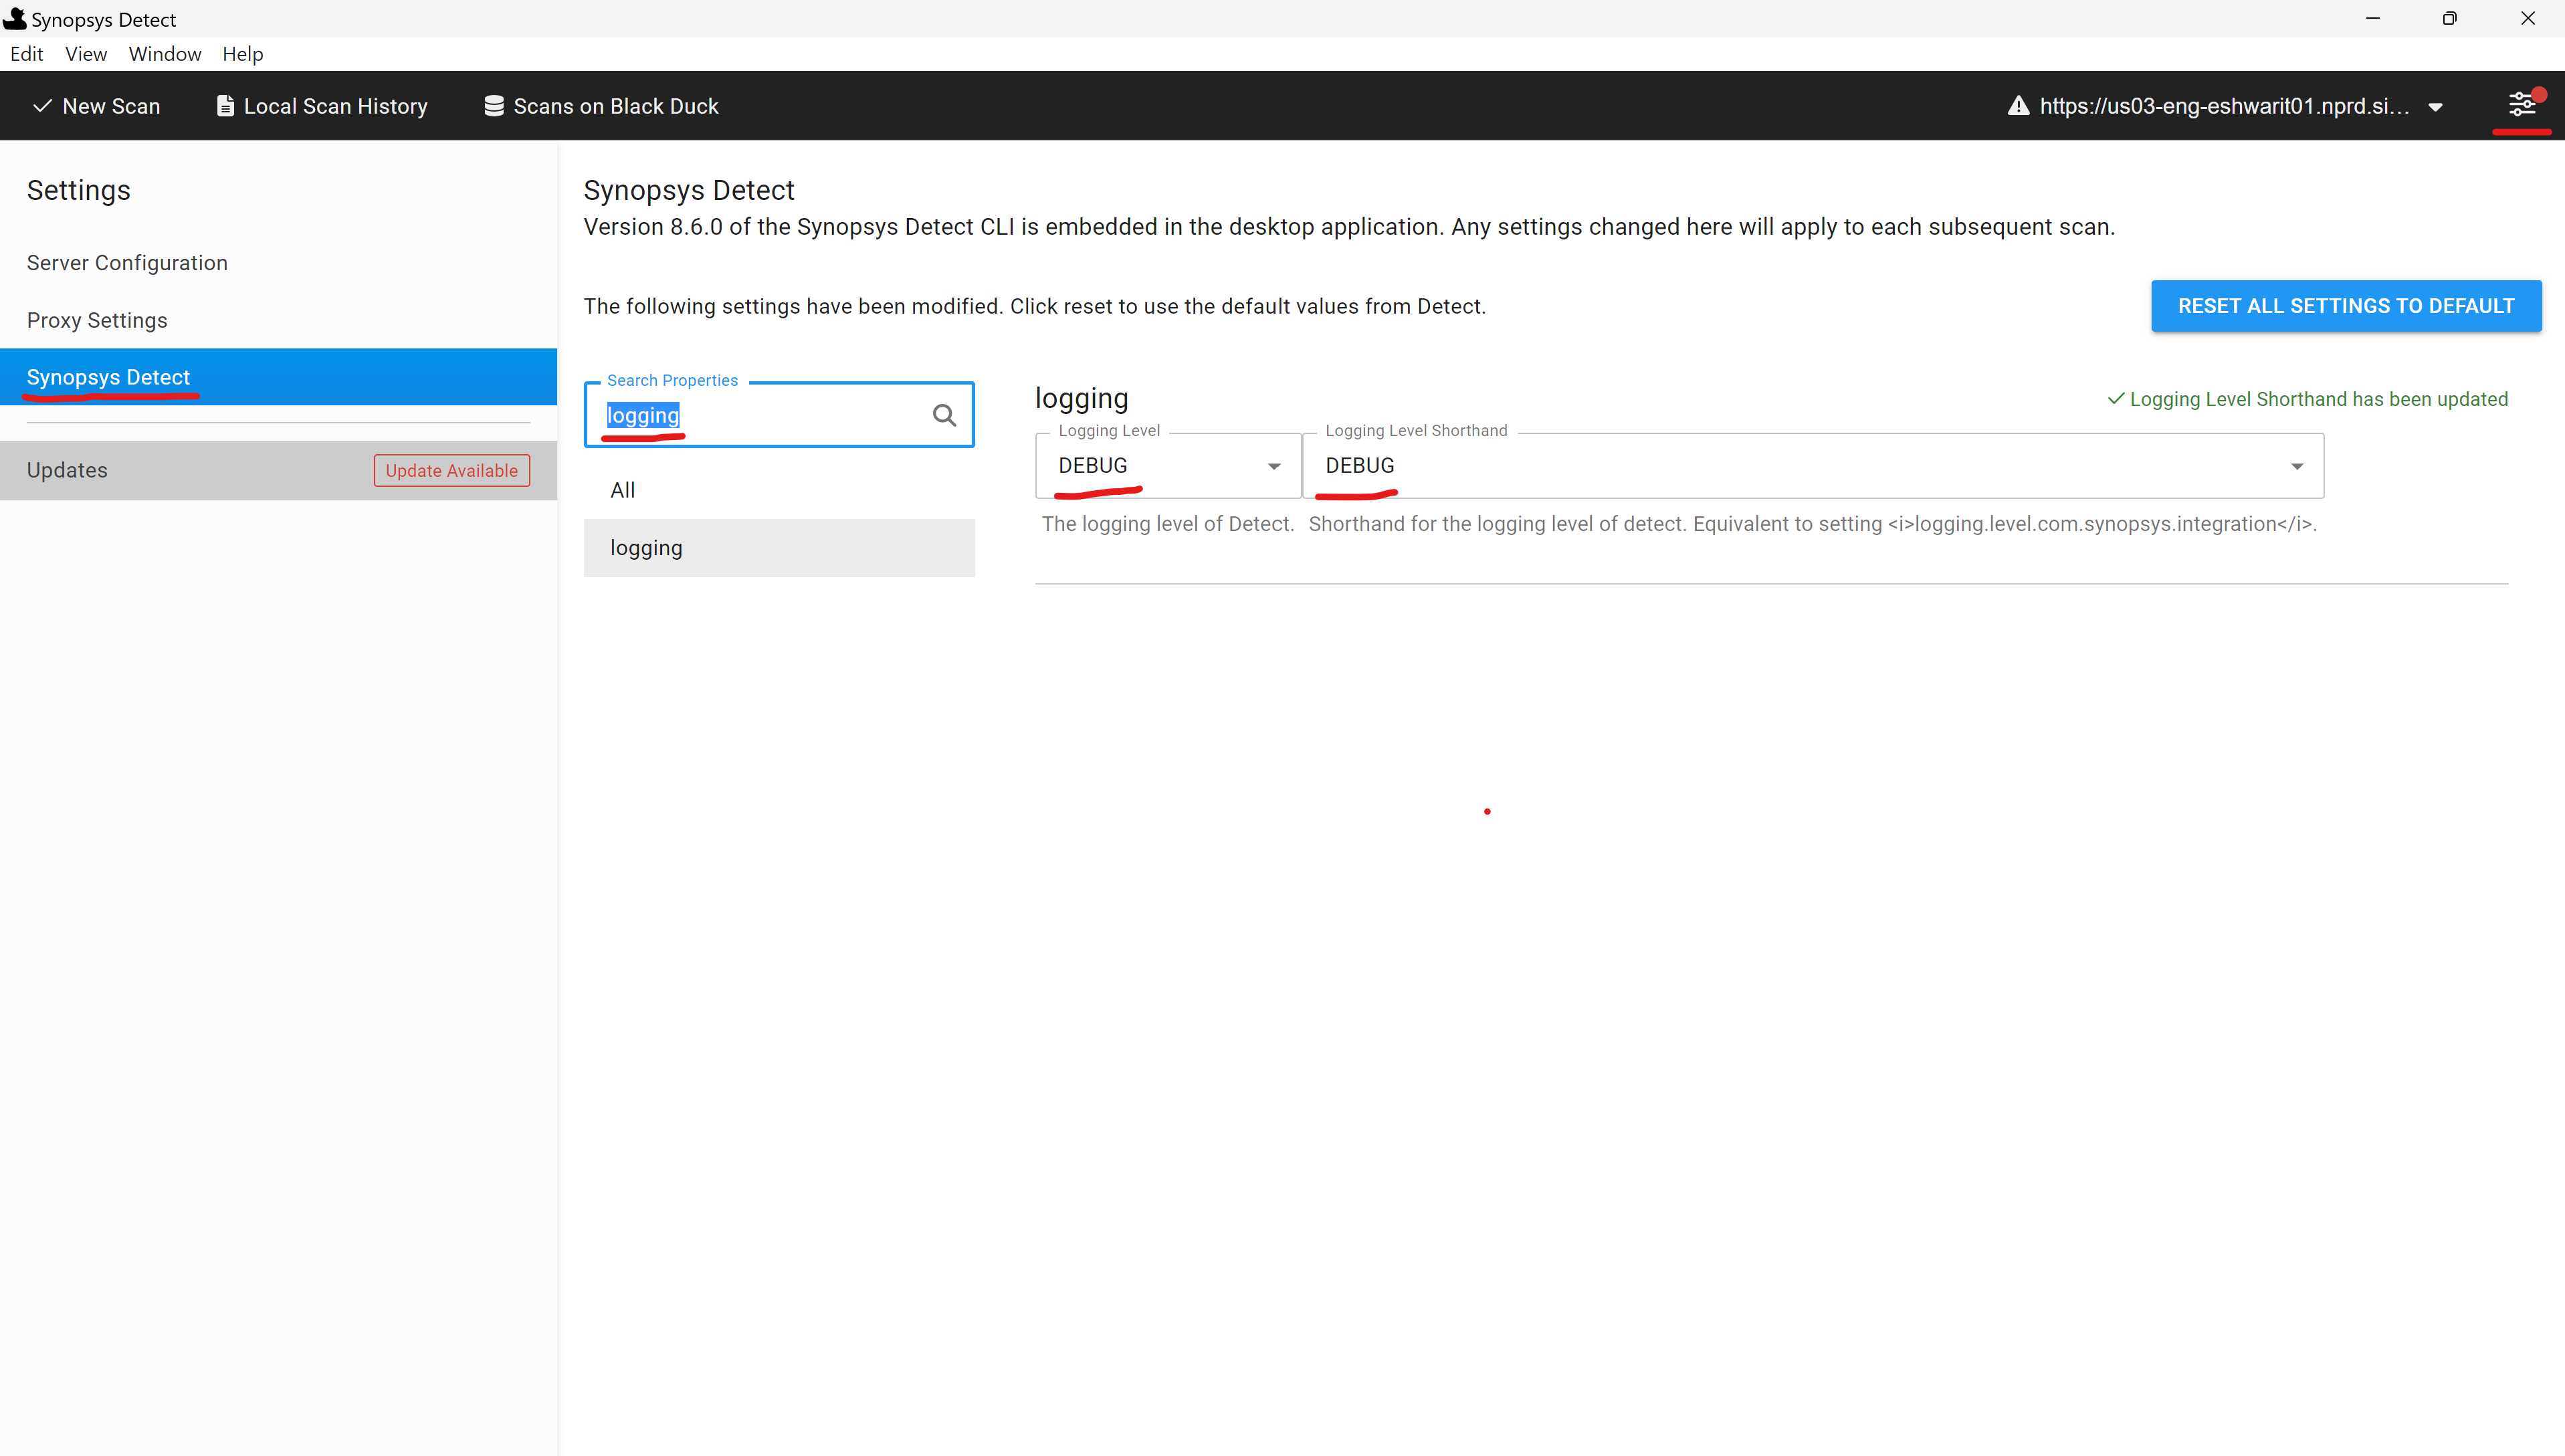This screenshot has height=1456, width=2565.
Task: Open Local Scan History
Action: [322, 106]
